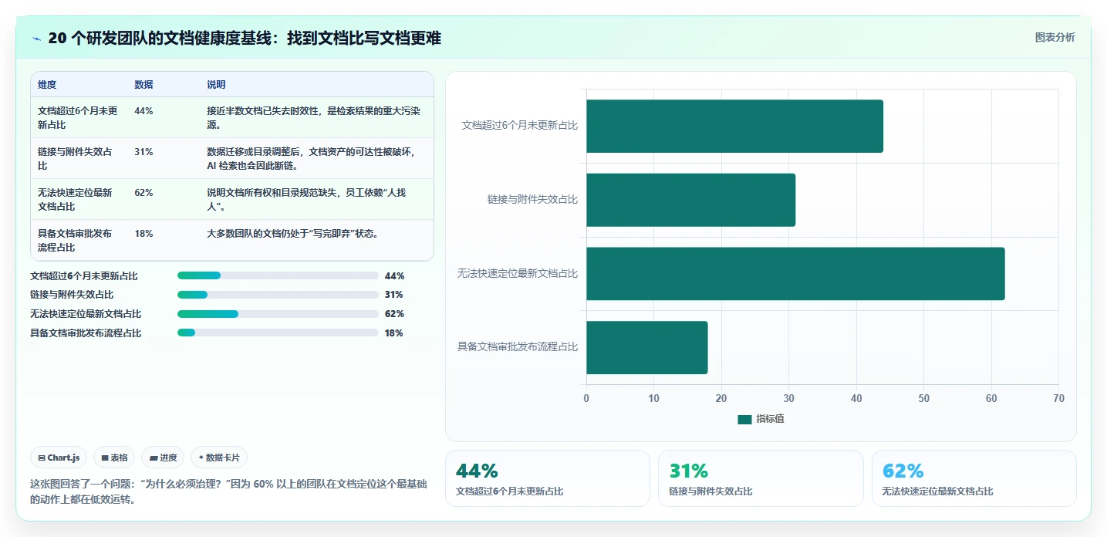The height and width of the screenshot is (537, 1107).
Task: Click the longest chart bar, 无法快速定位最新文档占比
Action: point(795,274)
